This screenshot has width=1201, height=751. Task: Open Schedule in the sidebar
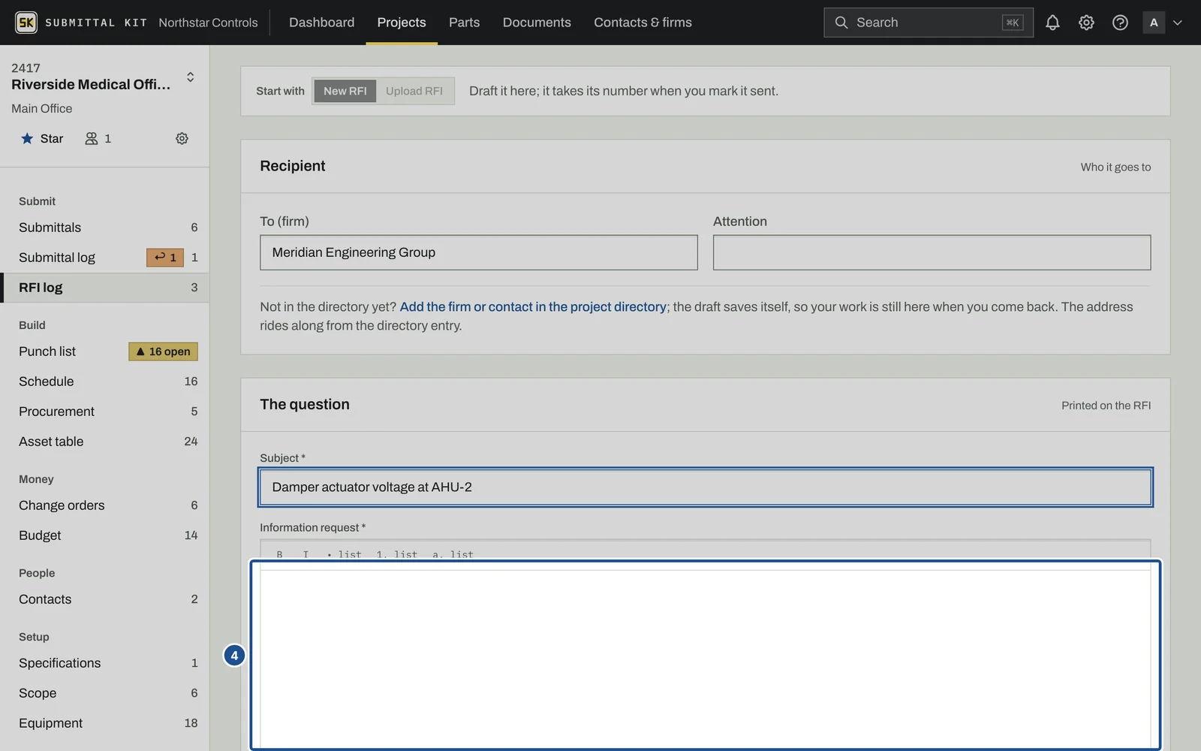[105, 382]
